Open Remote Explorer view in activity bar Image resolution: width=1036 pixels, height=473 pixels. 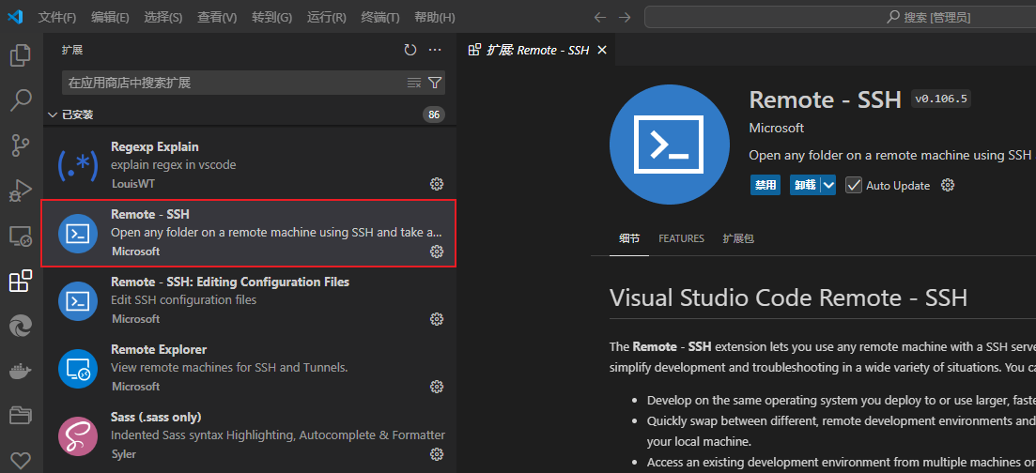coord(21,236)
